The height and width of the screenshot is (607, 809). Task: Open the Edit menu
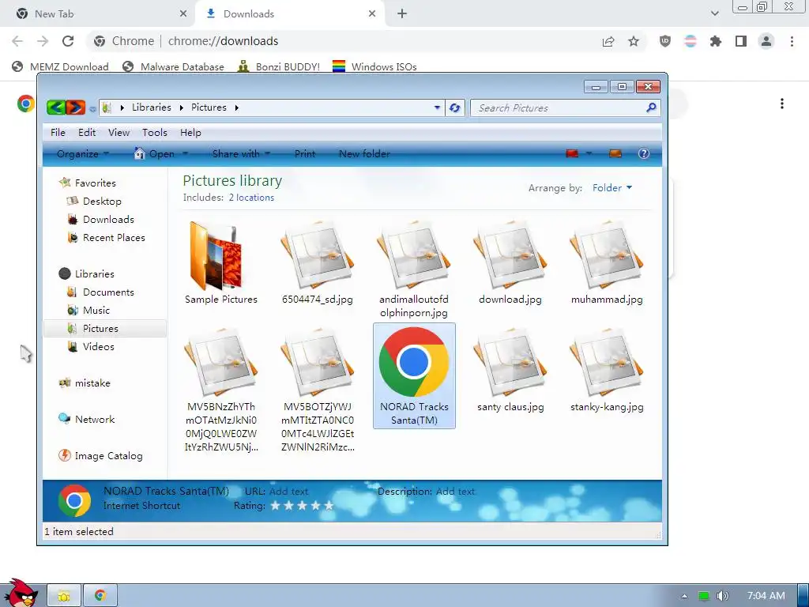(x=87, y=133)
